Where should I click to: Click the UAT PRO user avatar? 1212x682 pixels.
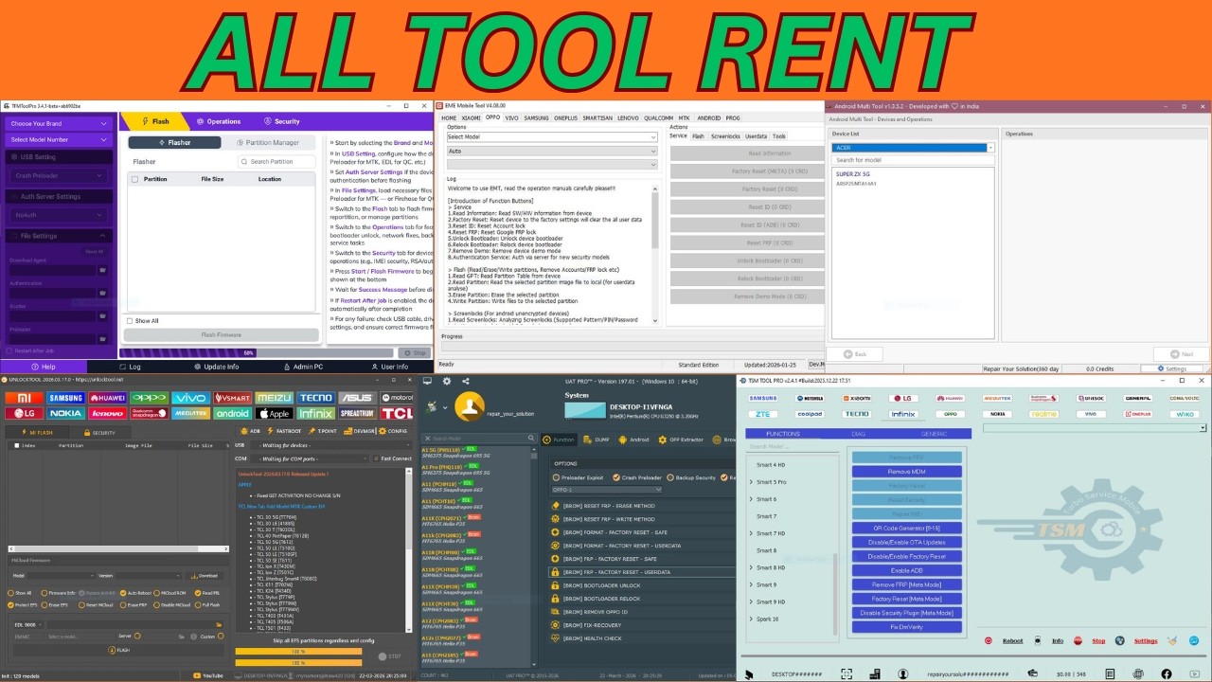coord(470,406)
